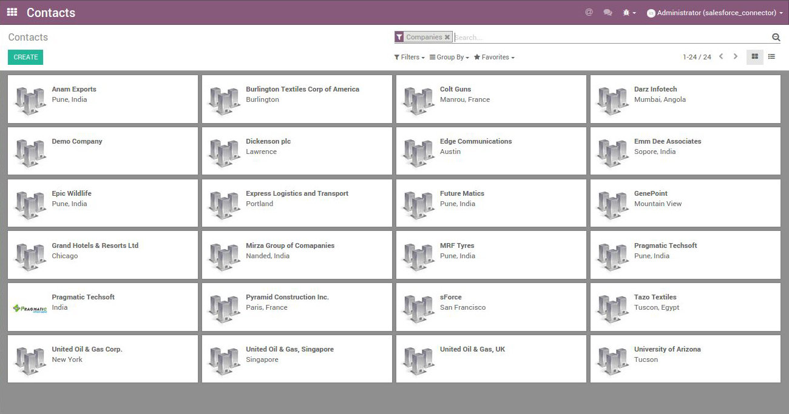
Task: Click the GenePoint building icon
Action: [612, 205]
